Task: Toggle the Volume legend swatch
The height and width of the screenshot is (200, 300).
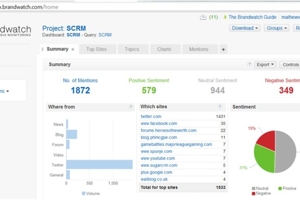Action: click(84, 193)
